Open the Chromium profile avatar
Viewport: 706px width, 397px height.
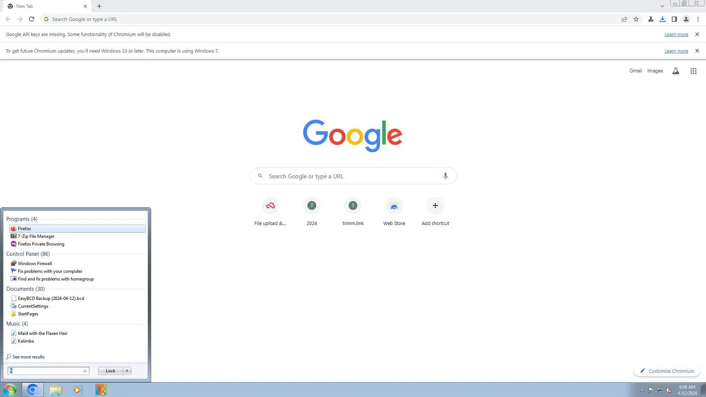[686, 19]
